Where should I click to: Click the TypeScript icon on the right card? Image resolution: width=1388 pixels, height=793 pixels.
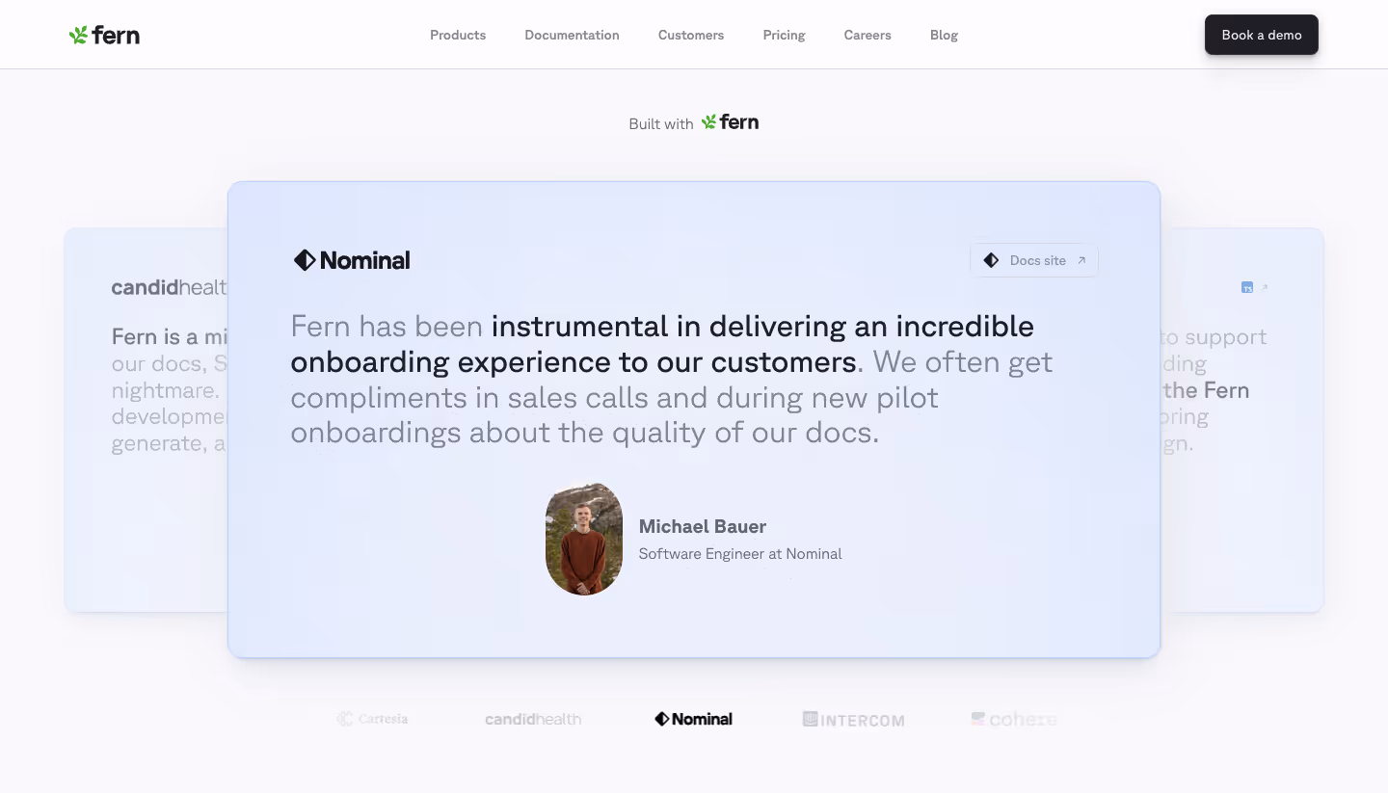[1247, 287]
